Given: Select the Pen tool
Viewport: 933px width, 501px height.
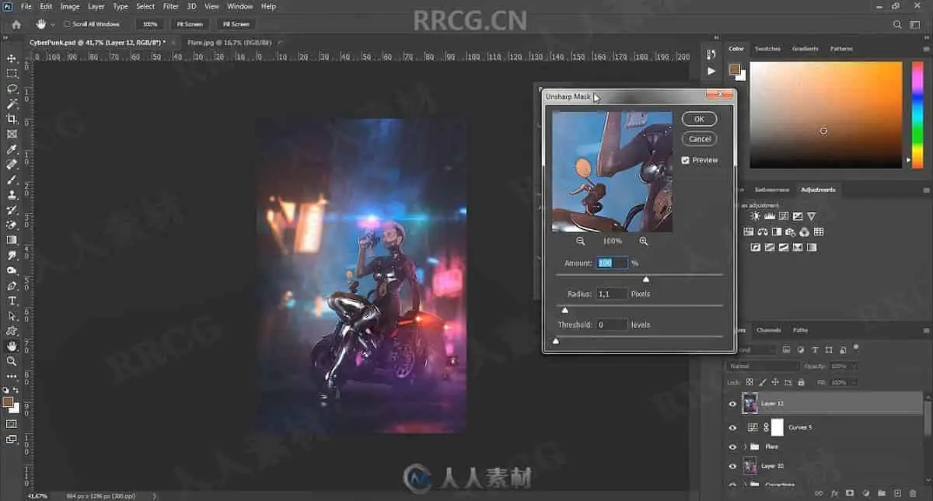Looking at the screenshot, I should [x=12, y=285].
